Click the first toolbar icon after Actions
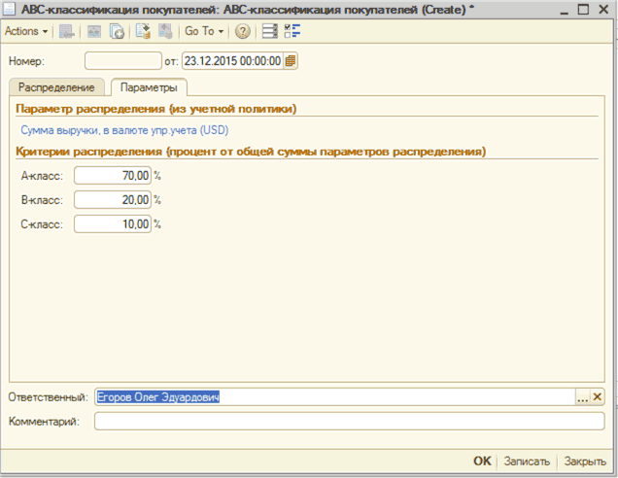The width and height of the screenshot is (618, 478). coord(66,31)
